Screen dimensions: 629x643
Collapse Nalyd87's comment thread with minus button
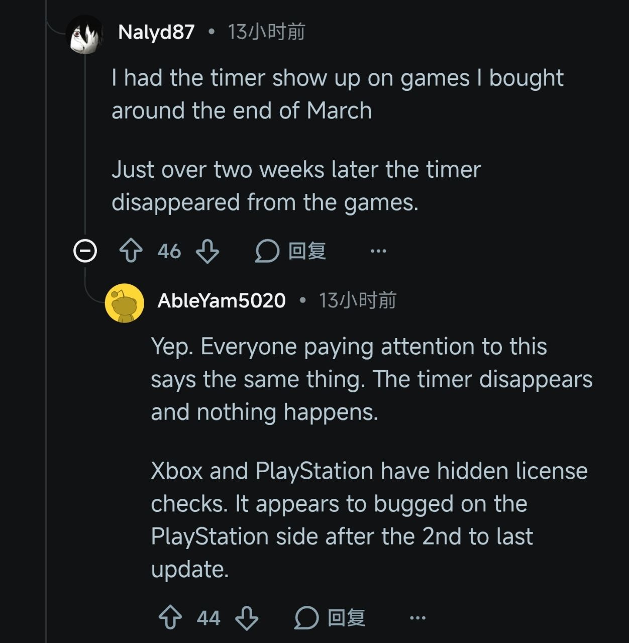pos(85,251)
